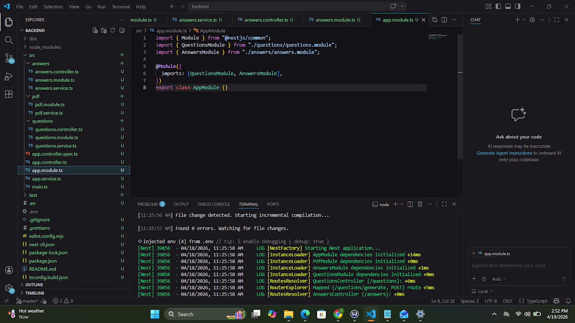Click the Generate Agent Instructions link
The image size is (575, 323).
(504, 153)
